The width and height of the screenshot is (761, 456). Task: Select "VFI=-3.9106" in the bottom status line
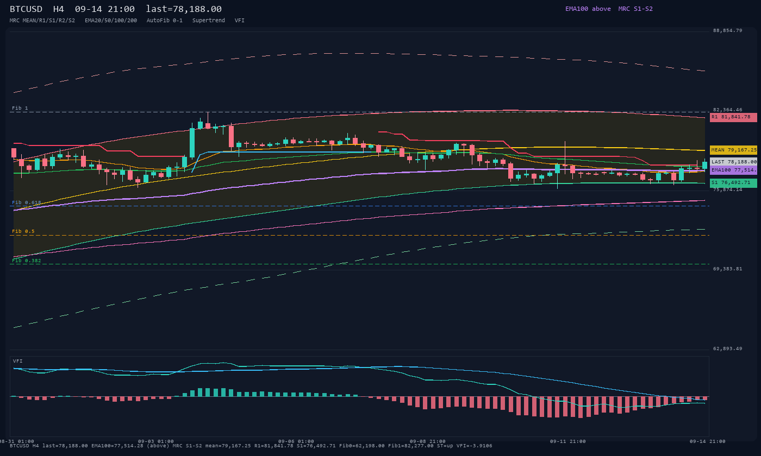click(475, 446)
